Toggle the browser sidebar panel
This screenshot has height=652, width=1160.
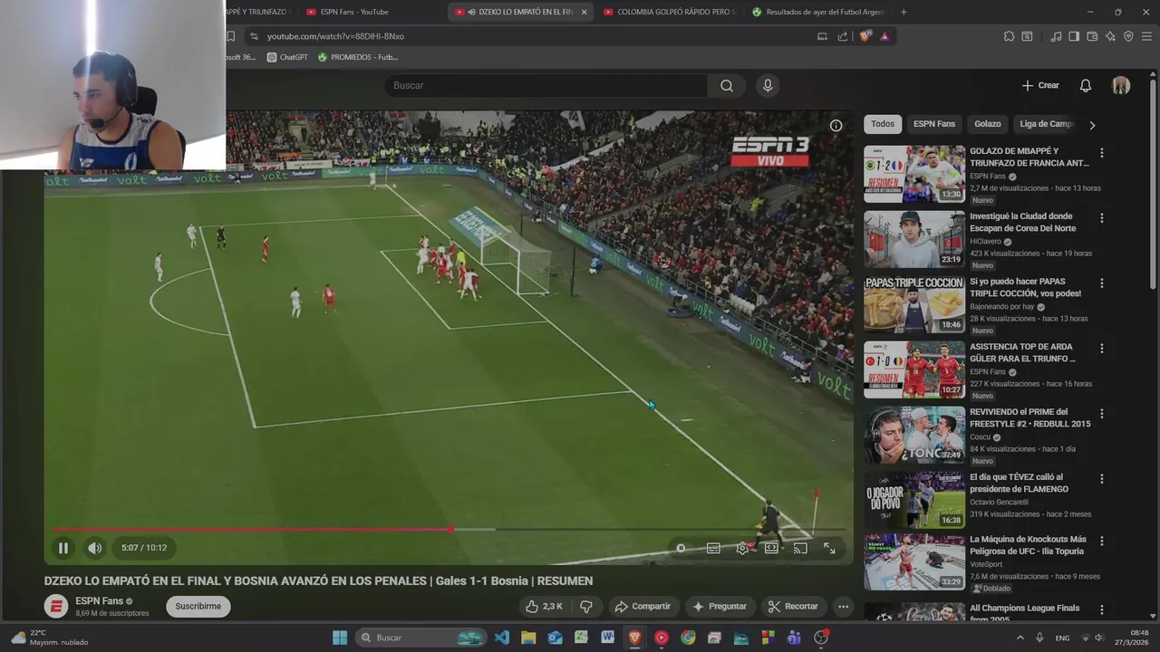tap(1074, 36)
